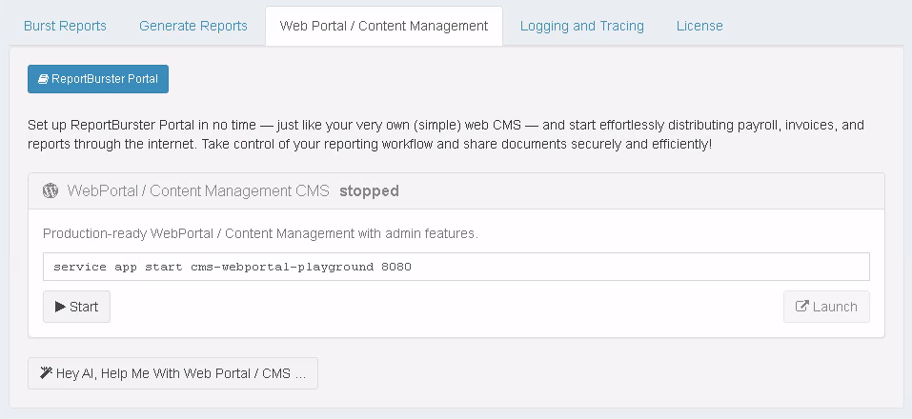Image resolution: width=912 pixels, height=419 pixels.
Task: Click the Production-ready WebPortal description text
Action: point(260,233)
